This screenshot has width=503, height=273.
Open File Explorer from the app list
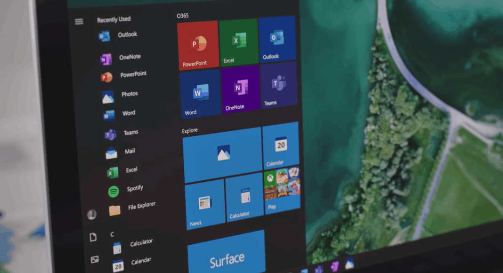coord(132,208)
